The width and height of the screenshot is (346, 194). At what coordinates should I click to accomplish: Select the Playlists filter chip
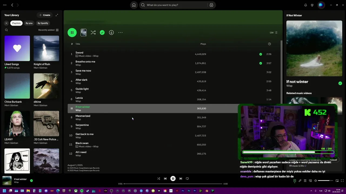pos(16,23)
